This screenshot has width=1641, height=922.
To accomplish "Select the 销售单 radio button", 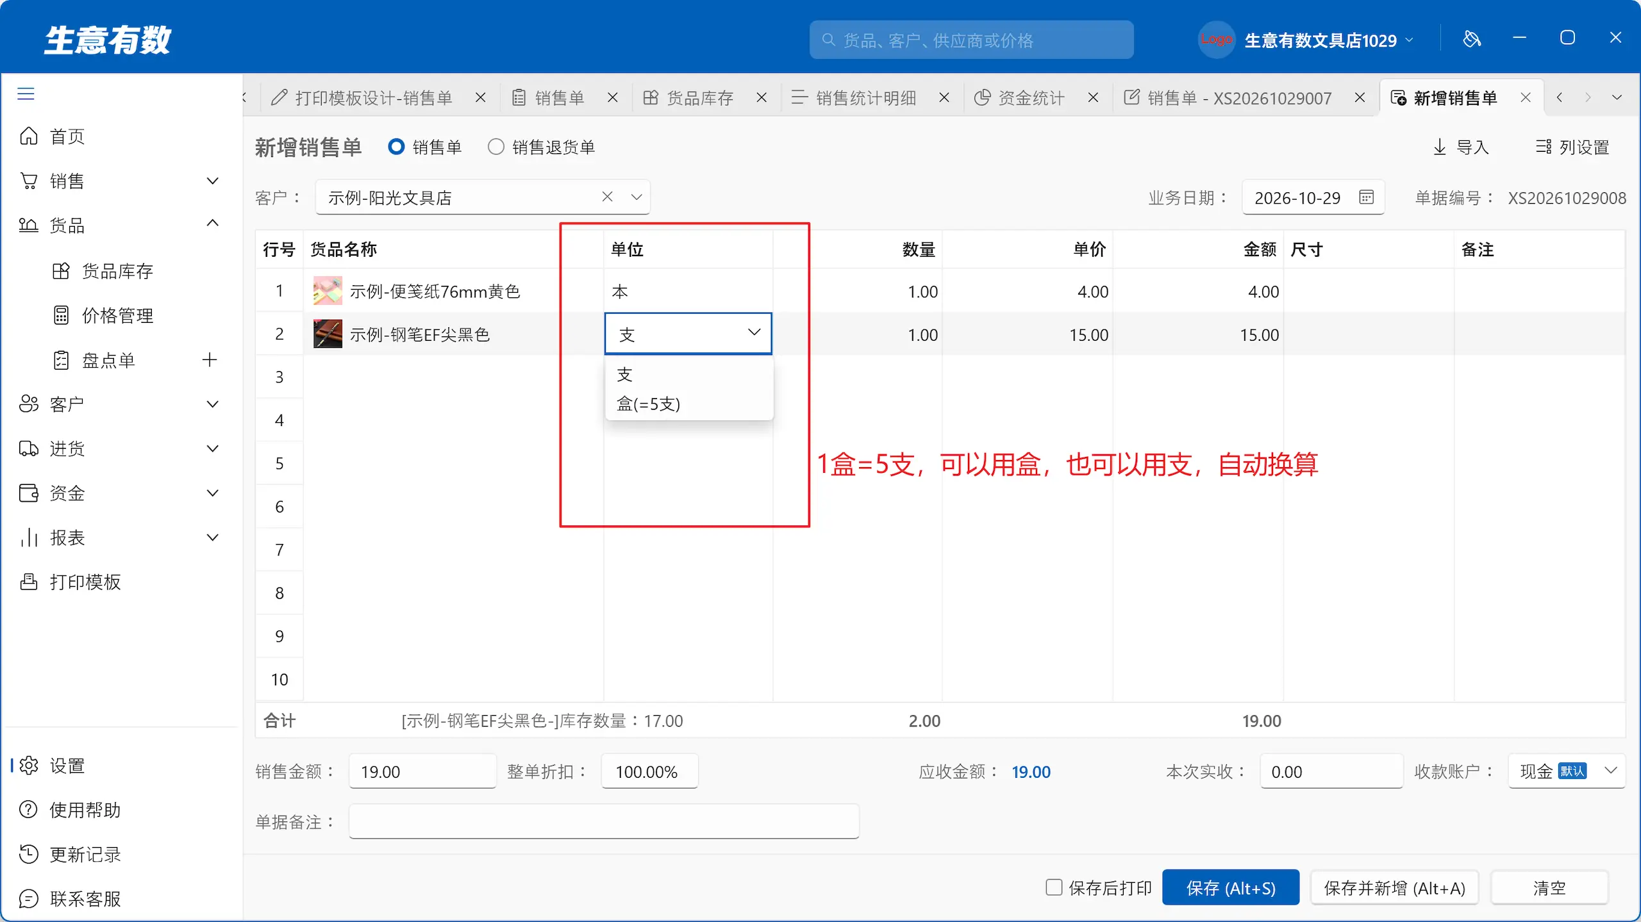I will tap(396, 147).
